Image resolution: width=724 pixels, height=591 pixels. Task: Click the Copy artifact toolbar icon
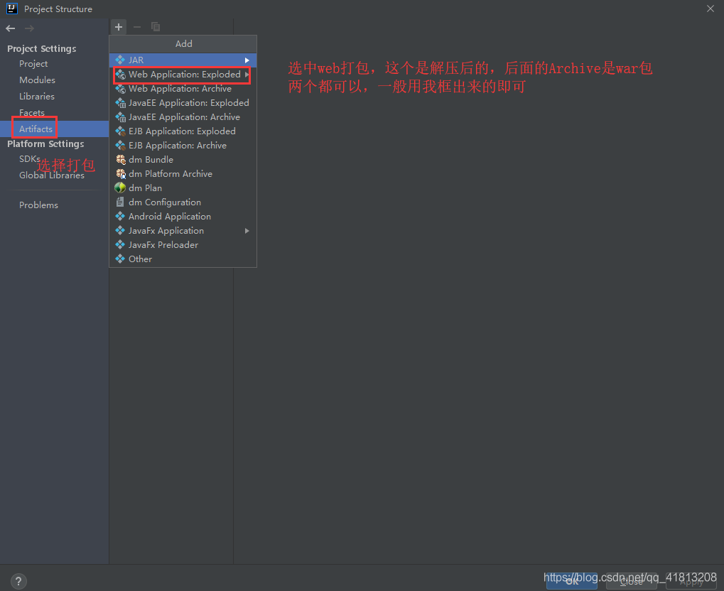coord(156,27)
